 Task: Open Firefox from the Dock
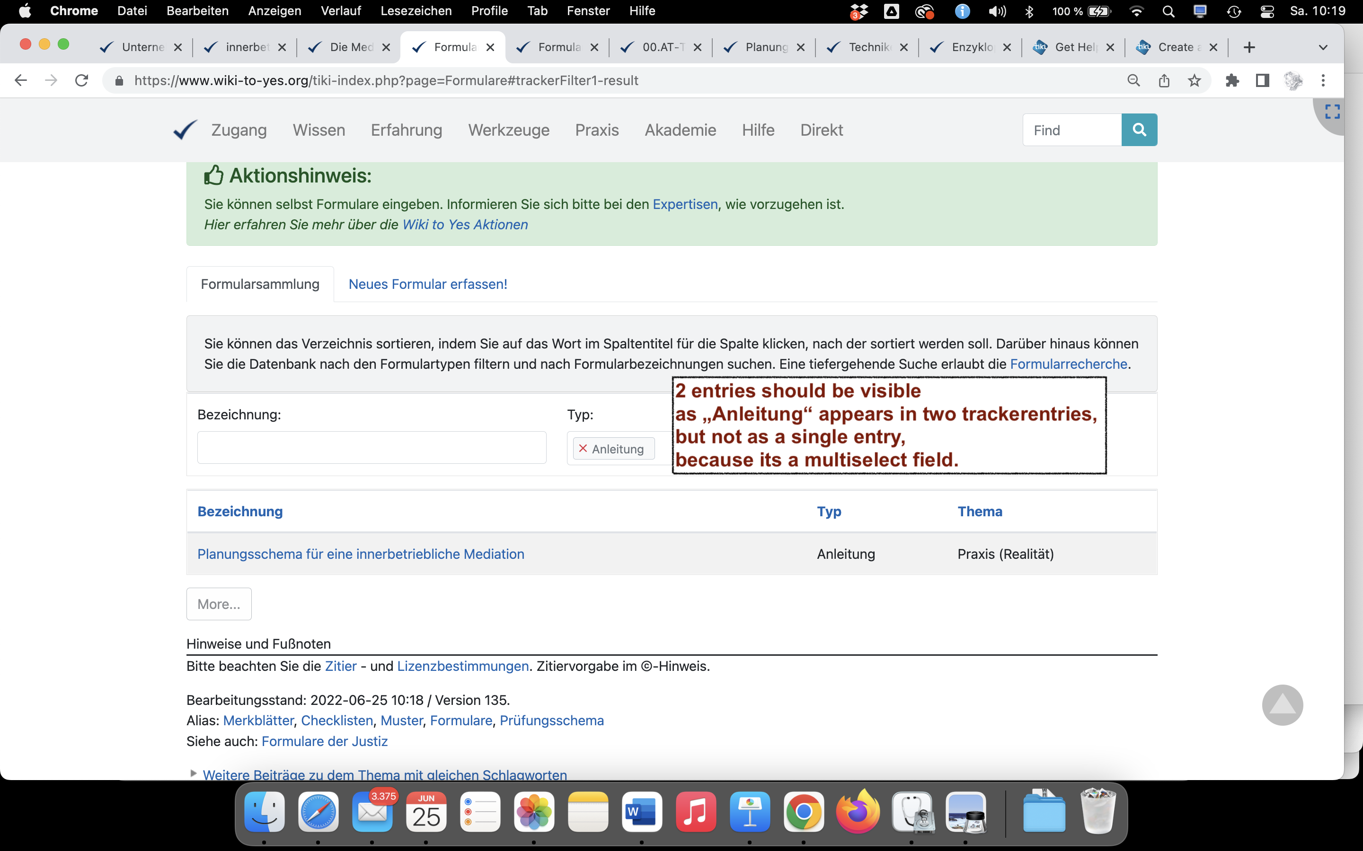(857, 812)
